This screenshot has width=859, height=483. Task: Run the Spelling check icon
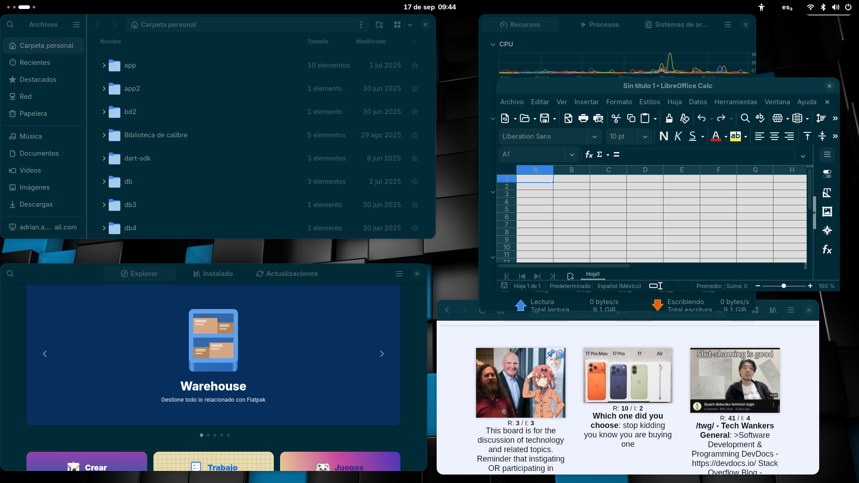(760, 119)
